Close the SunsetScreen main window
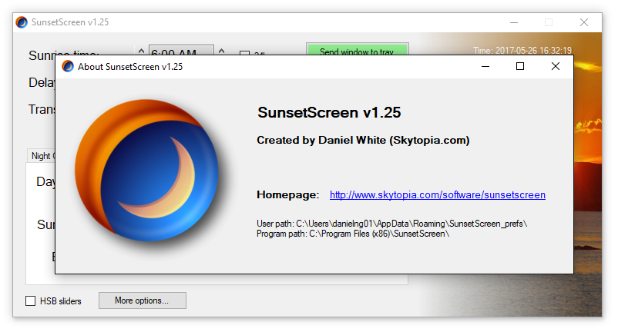Screen dimensions: 618x332 pos(584,22)
